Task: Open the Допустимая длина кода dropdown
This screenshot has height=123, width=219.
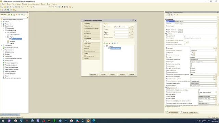Action: point(216,59)
